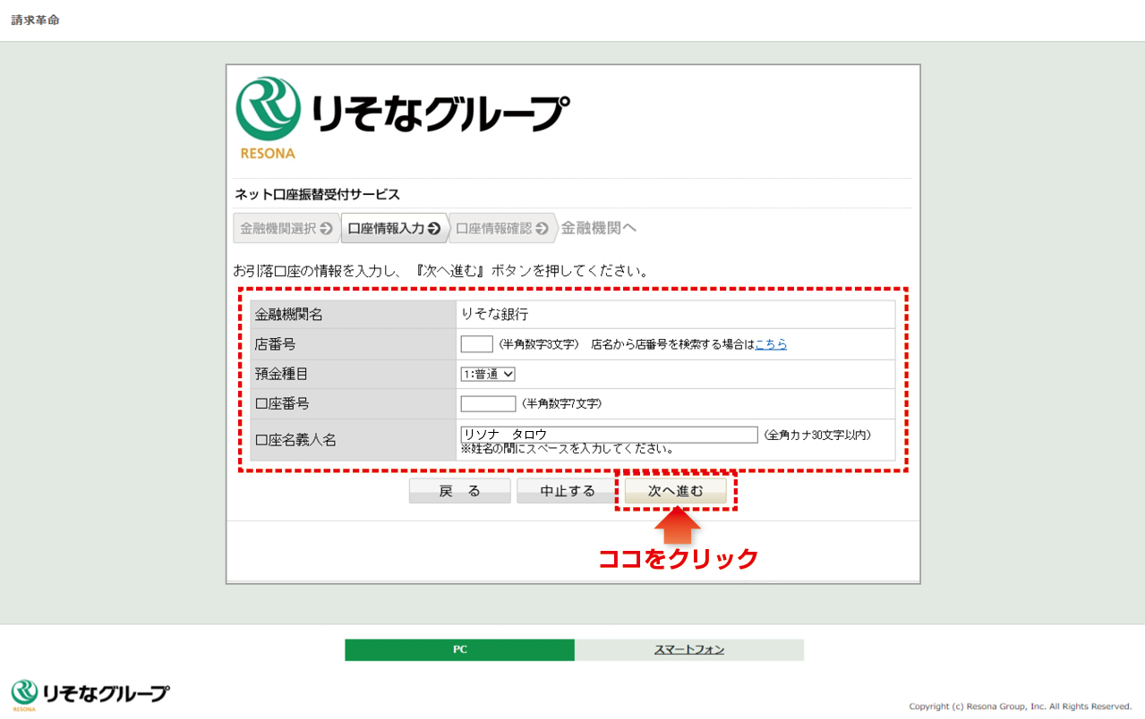Click the 店番号 row label

(x=276, y=344)
